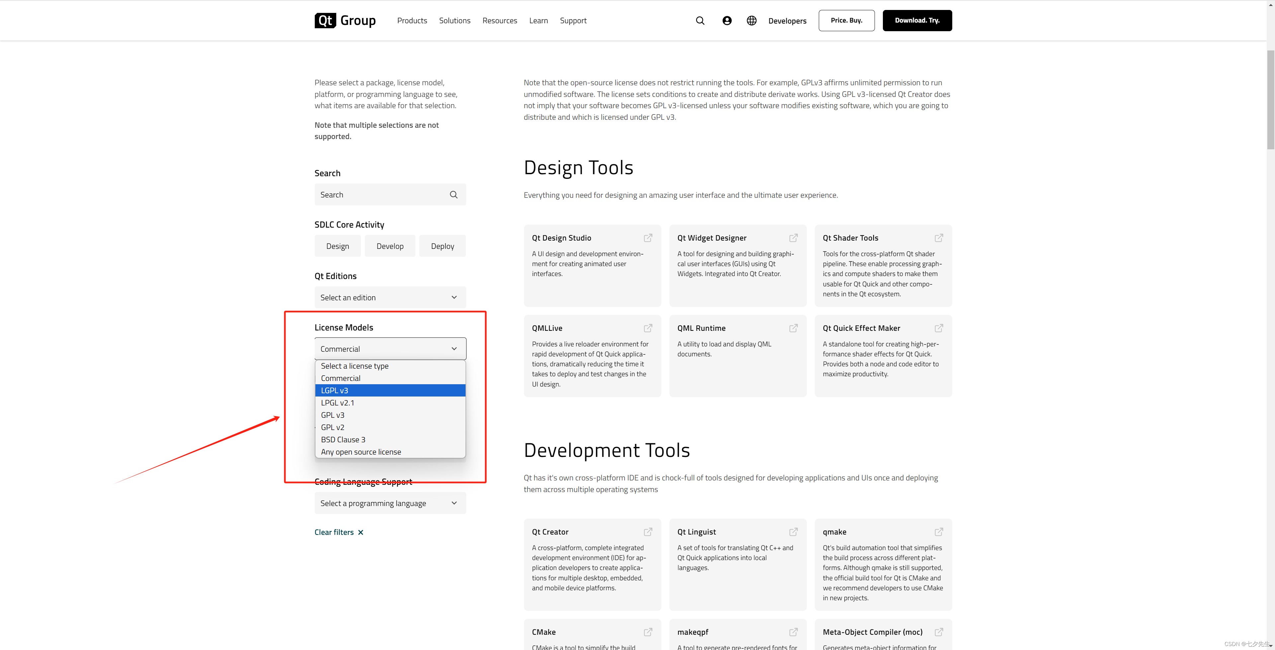Click QML Runtime external link icon

(793, 328)
